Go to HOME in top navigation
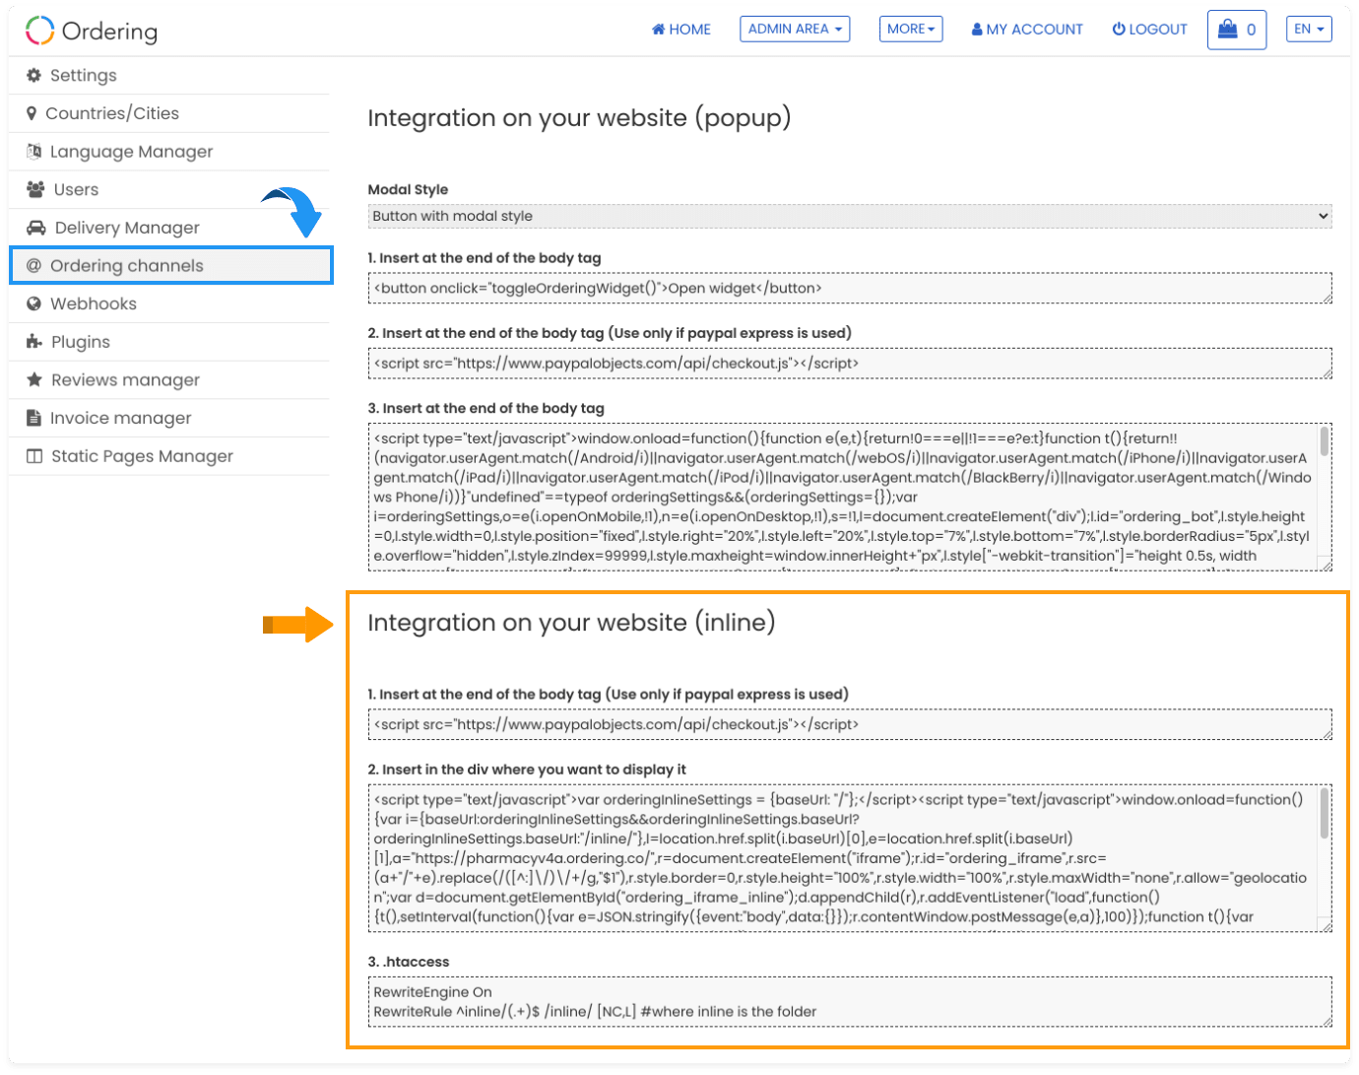Viewport: 1359px width, 1075px height. pos(681,30)
